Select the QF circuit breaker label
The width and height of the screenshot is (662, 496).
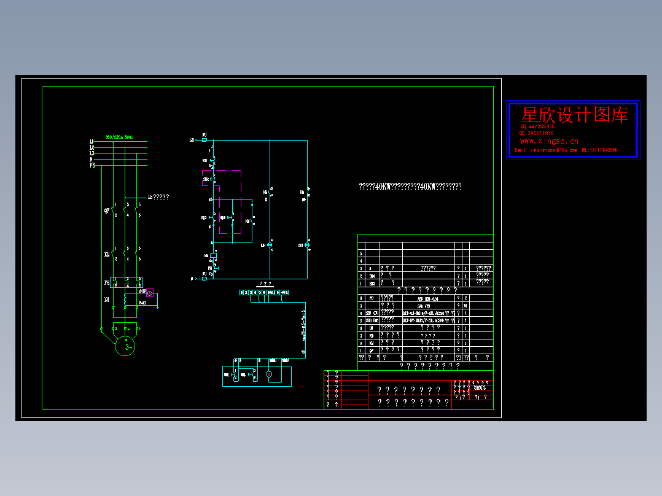pyautogui.click(x=107, y=210)
